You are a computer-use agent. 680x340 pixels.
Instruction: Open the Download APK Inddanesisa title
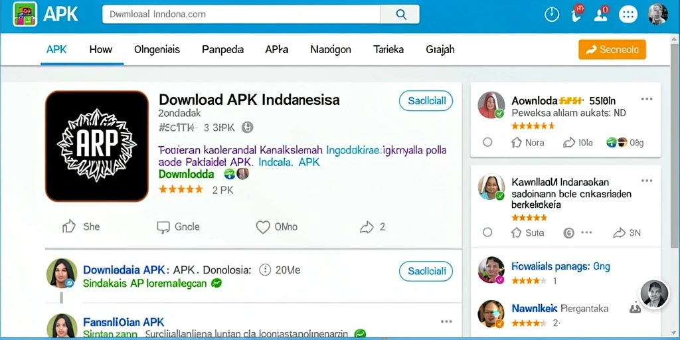(x=249, y=100)
